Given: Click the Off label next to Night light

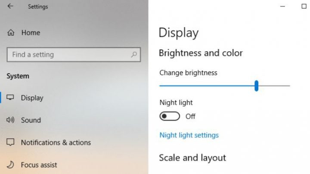Looking at the screenshot, I should 190,116.
